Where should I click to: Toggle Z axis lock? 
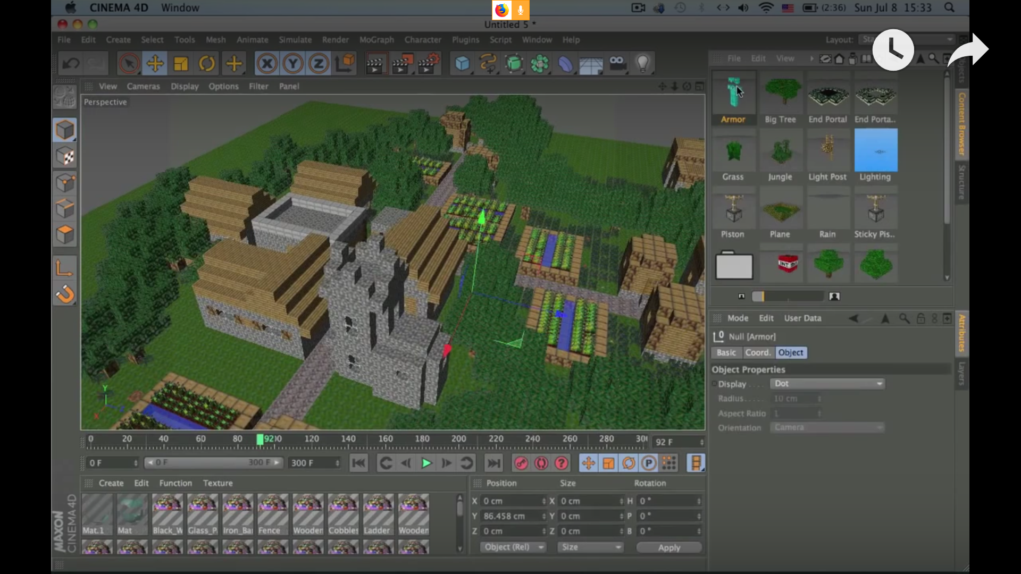(319, 64)
